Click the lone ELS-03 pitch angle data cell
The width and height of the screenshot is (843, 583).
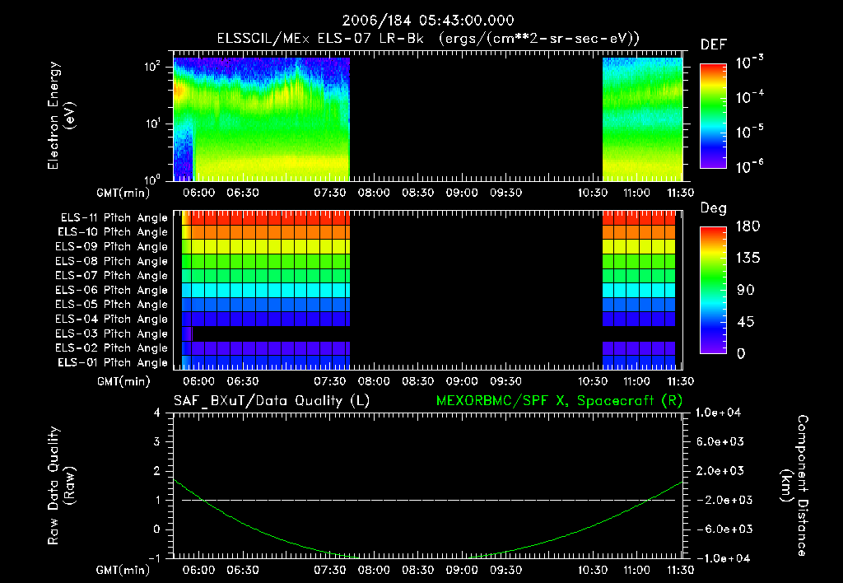(x=187, y=333)
